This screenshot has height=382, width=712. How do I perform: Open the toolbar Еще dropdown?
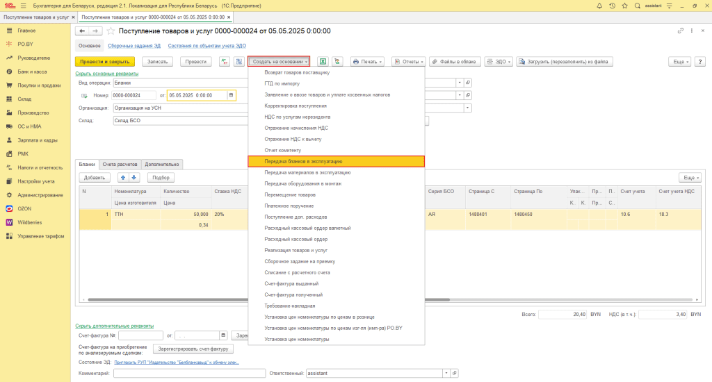click(679, 62)
